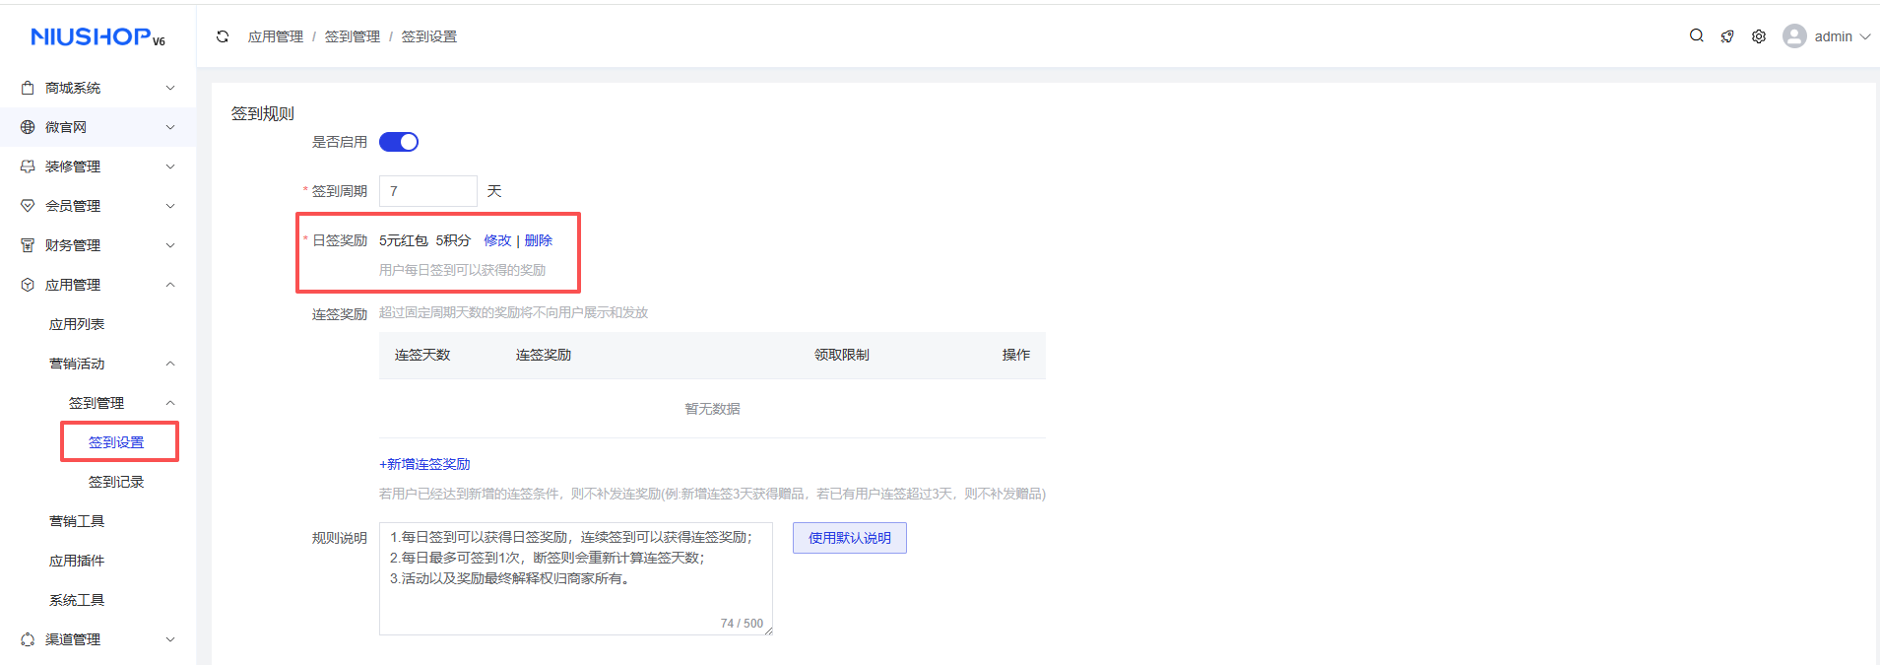Image resolution: width=1880 pixels, height=665 pixels.
Task: Toggle the 是否启用 switch off
Action: click(x=399, y=142)
